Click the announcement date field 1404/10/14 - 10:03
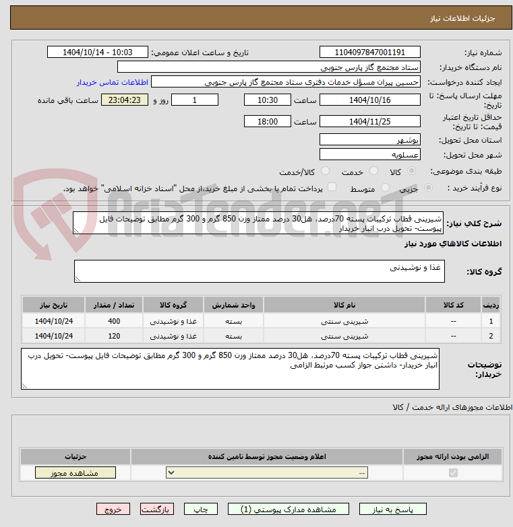The image size is (513, 527). click(x=98, y=52)
